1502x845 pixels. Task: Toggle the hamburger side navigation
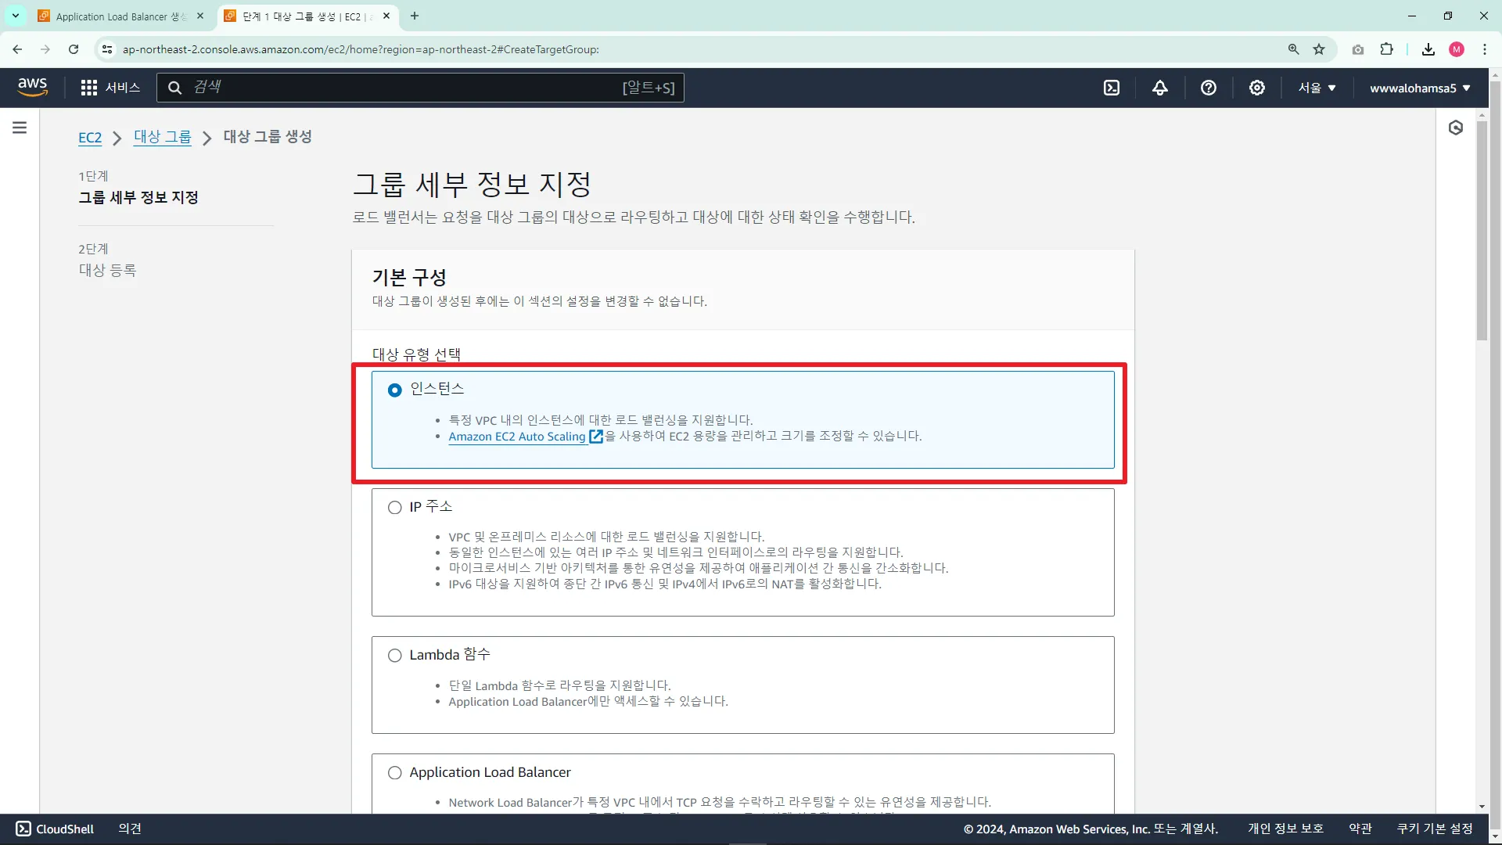(20, 128)
